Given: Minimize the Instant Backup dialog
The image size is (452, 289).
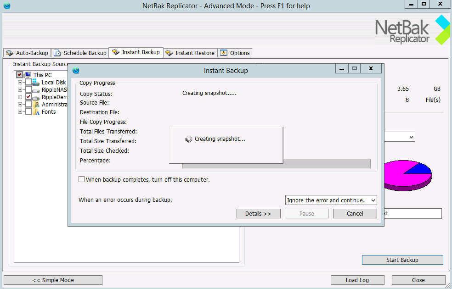Looking at the screenshot, I should pyautogui.click(x=342, y=68).
